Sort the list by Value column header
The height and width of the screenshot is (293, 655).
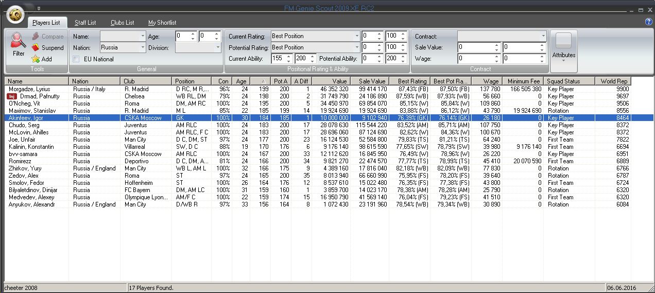pos(331,81)
